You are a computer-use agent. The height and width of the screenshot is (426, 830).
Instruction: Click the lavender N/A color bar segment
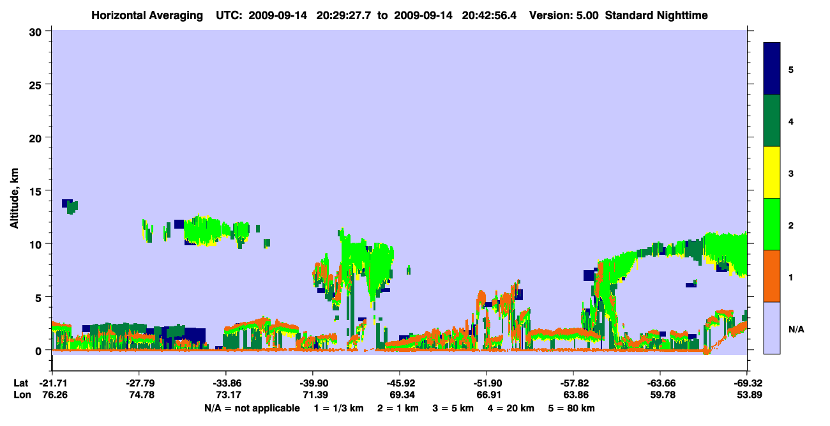(x=772, y=327)
